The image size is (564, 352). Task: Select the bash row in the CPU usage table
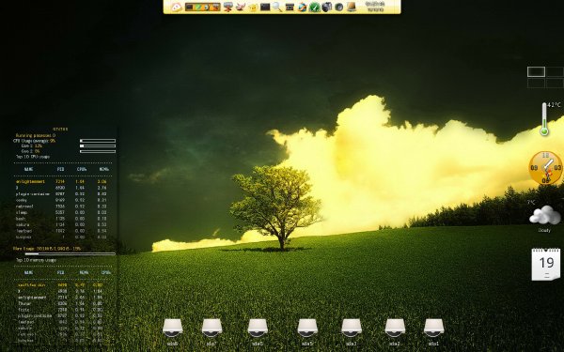[x=61, y=219]
